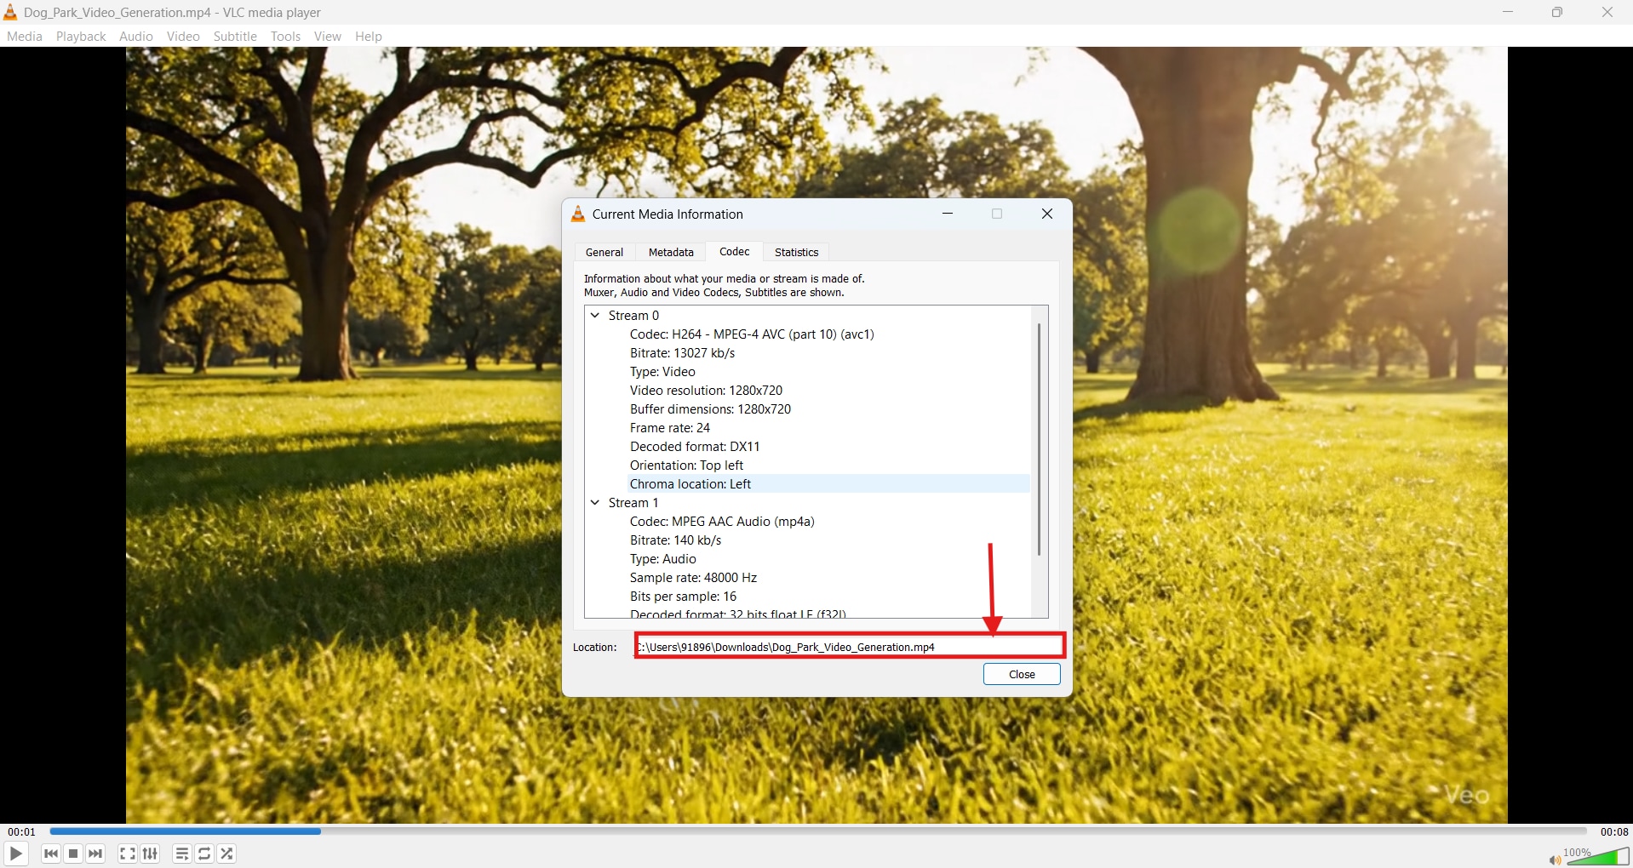This screenshot has width=1633, height=868.
Task: Enable loop playback
Action: pyautogui.click(x=203, y=854)
